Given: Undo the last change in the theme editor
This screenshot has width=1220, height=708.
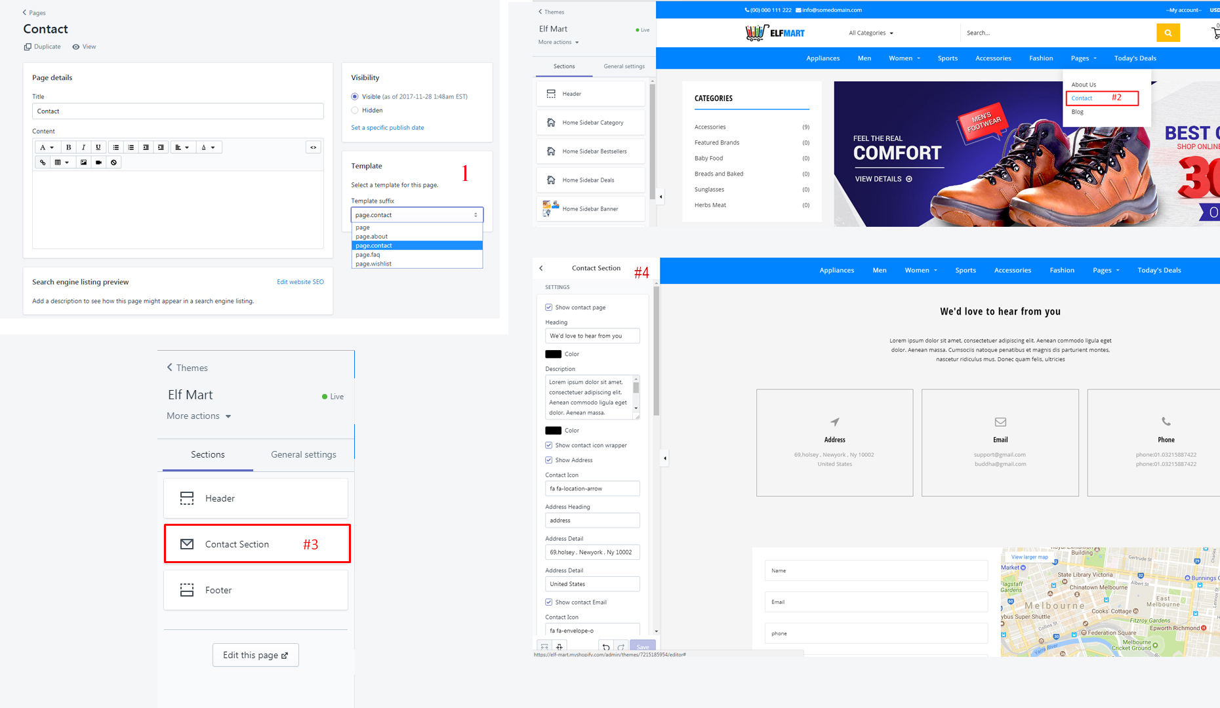Looking at the screenshot, I should coord(605,646).
